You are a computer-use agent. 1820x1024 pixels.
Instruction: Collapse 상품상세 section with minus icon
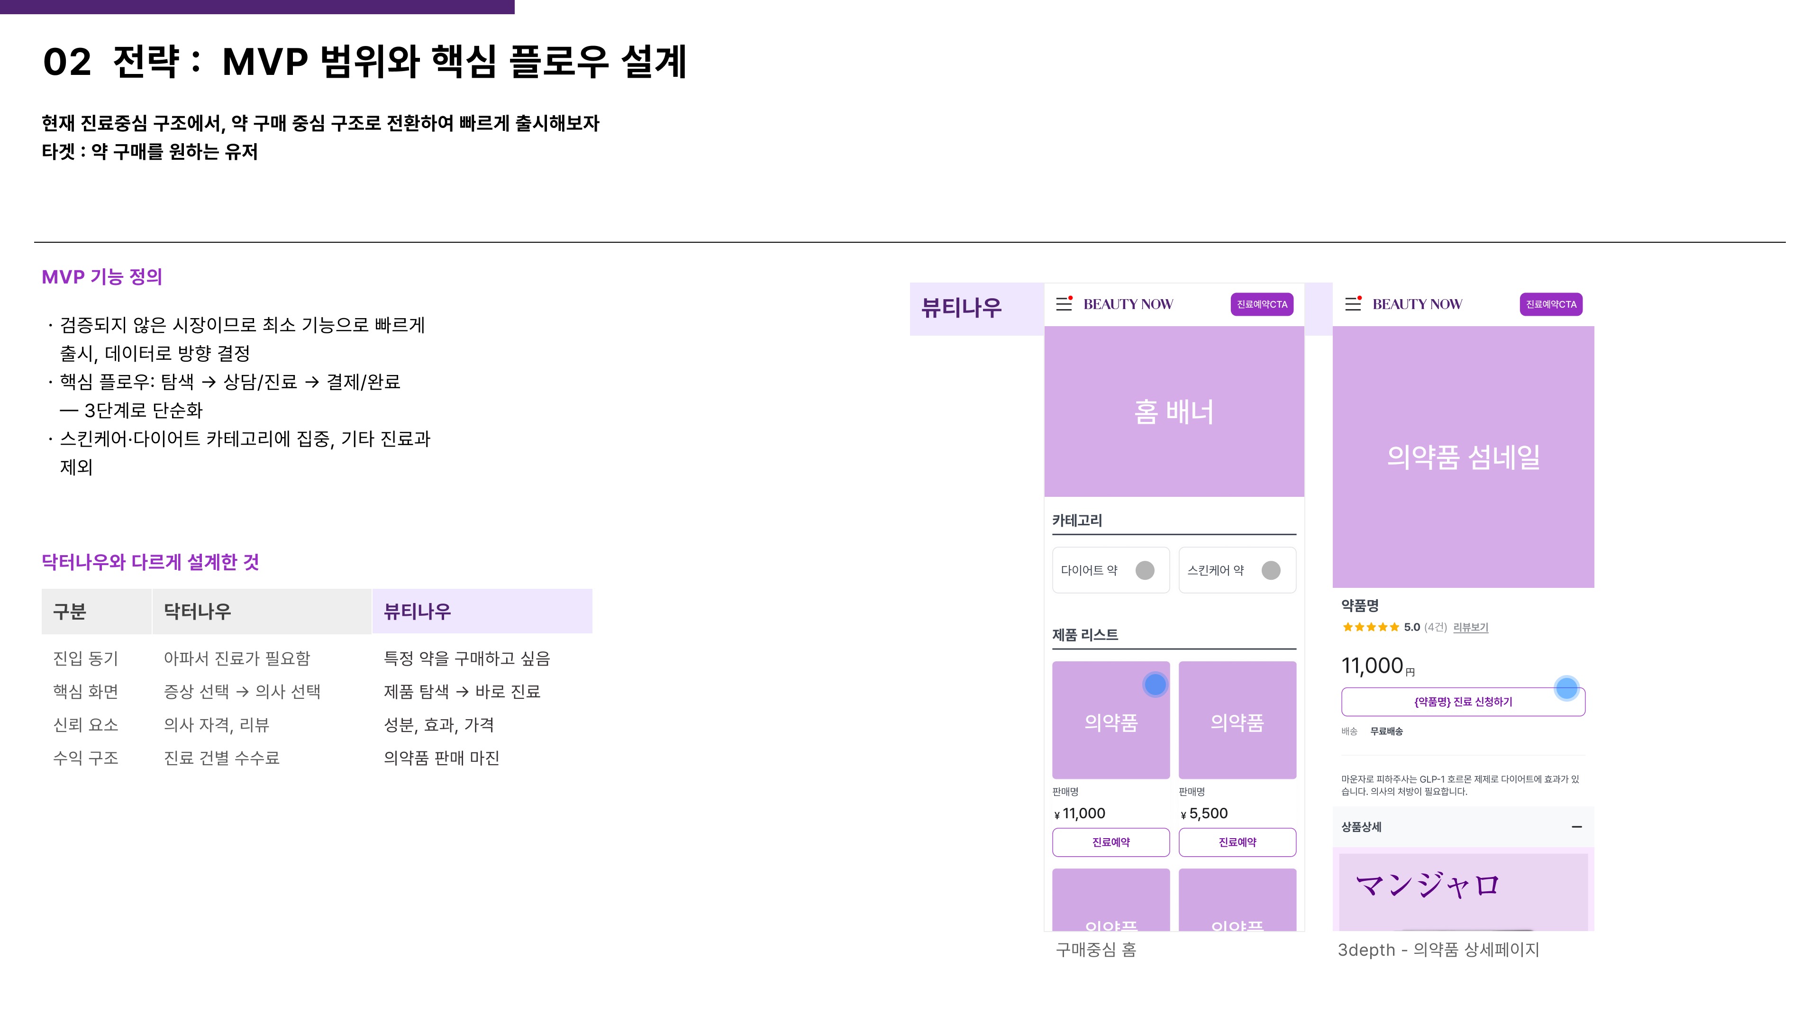pos(1576,827)
